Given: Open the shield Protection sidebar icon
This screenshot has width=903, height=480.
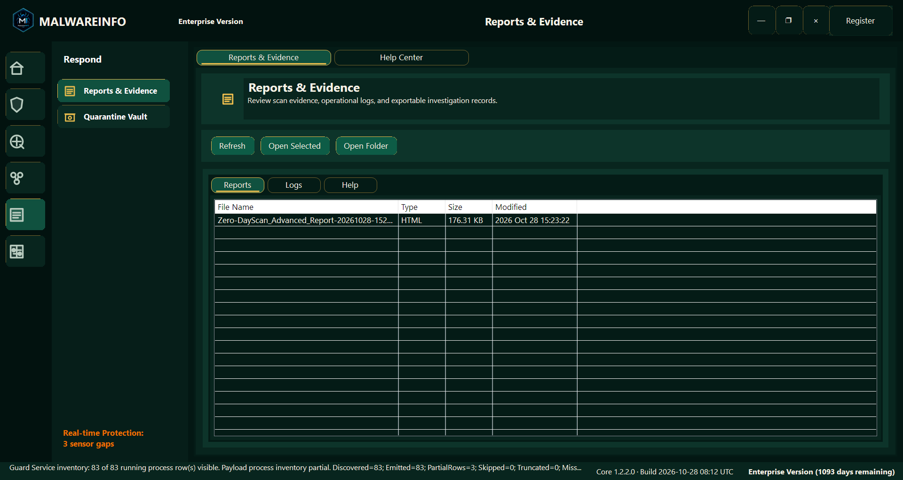Looking at the screenshot, I should [x=25, y=104].
